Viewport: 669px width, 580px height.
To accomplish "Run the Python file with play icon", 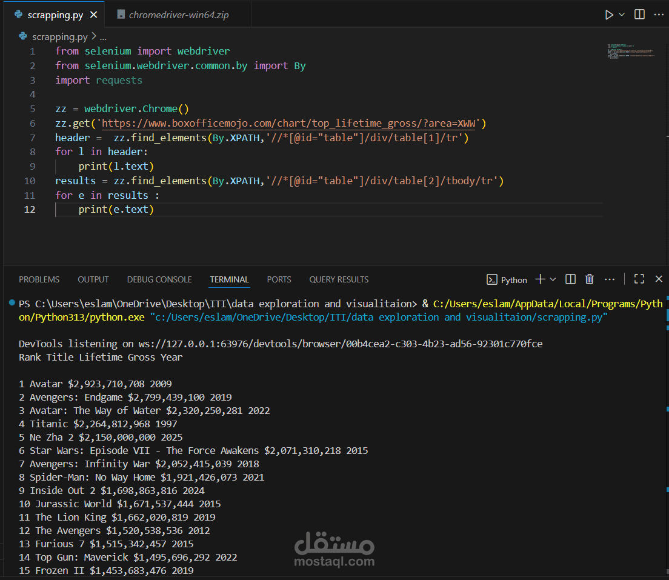I will [609, 15].
